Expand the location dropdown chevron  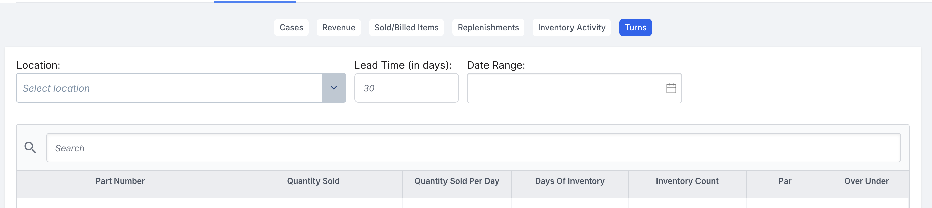tap(334, 88)
